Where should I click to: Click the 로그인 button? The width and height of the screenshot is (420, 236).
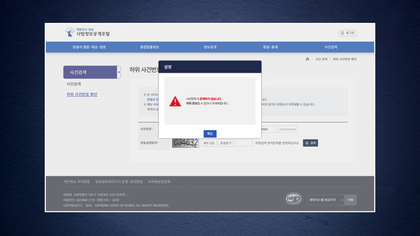point(347,33)
